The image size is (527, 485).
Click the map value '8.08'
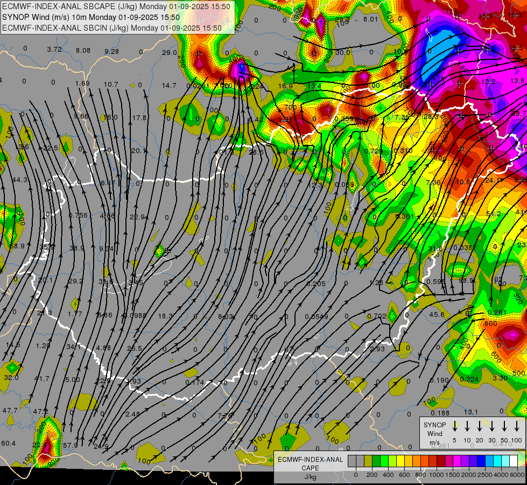[x=83, y=51]
